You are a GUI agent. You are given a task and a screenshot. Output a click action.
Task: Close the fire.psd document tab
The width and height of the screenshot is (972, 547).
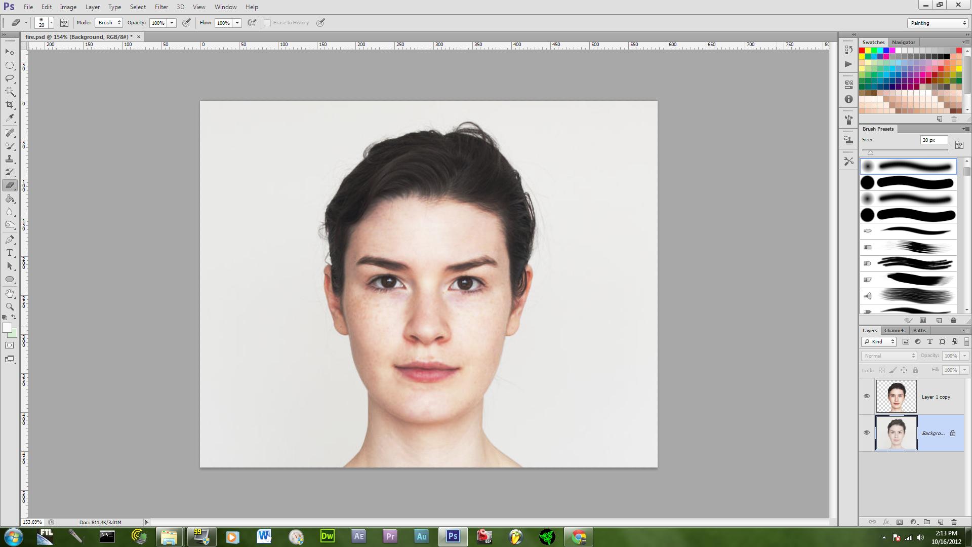coord(139,37)
